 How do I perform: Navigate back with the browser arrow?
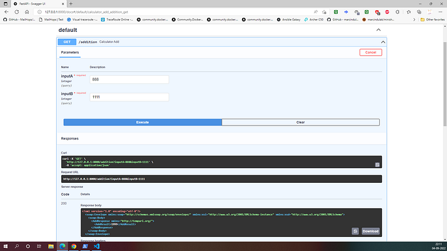pyautogui.click(x=6, y=12)
